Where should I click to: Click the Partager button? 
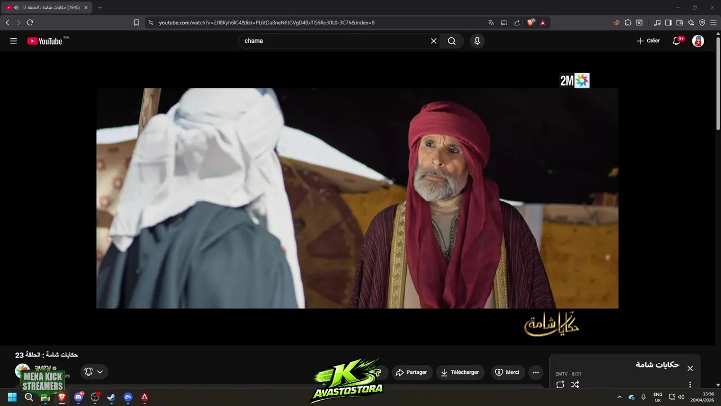(412, 372)
